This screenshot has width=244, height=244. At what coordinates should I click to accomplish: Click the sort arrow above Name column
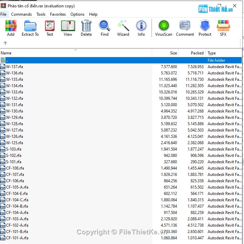coord(76,50)
